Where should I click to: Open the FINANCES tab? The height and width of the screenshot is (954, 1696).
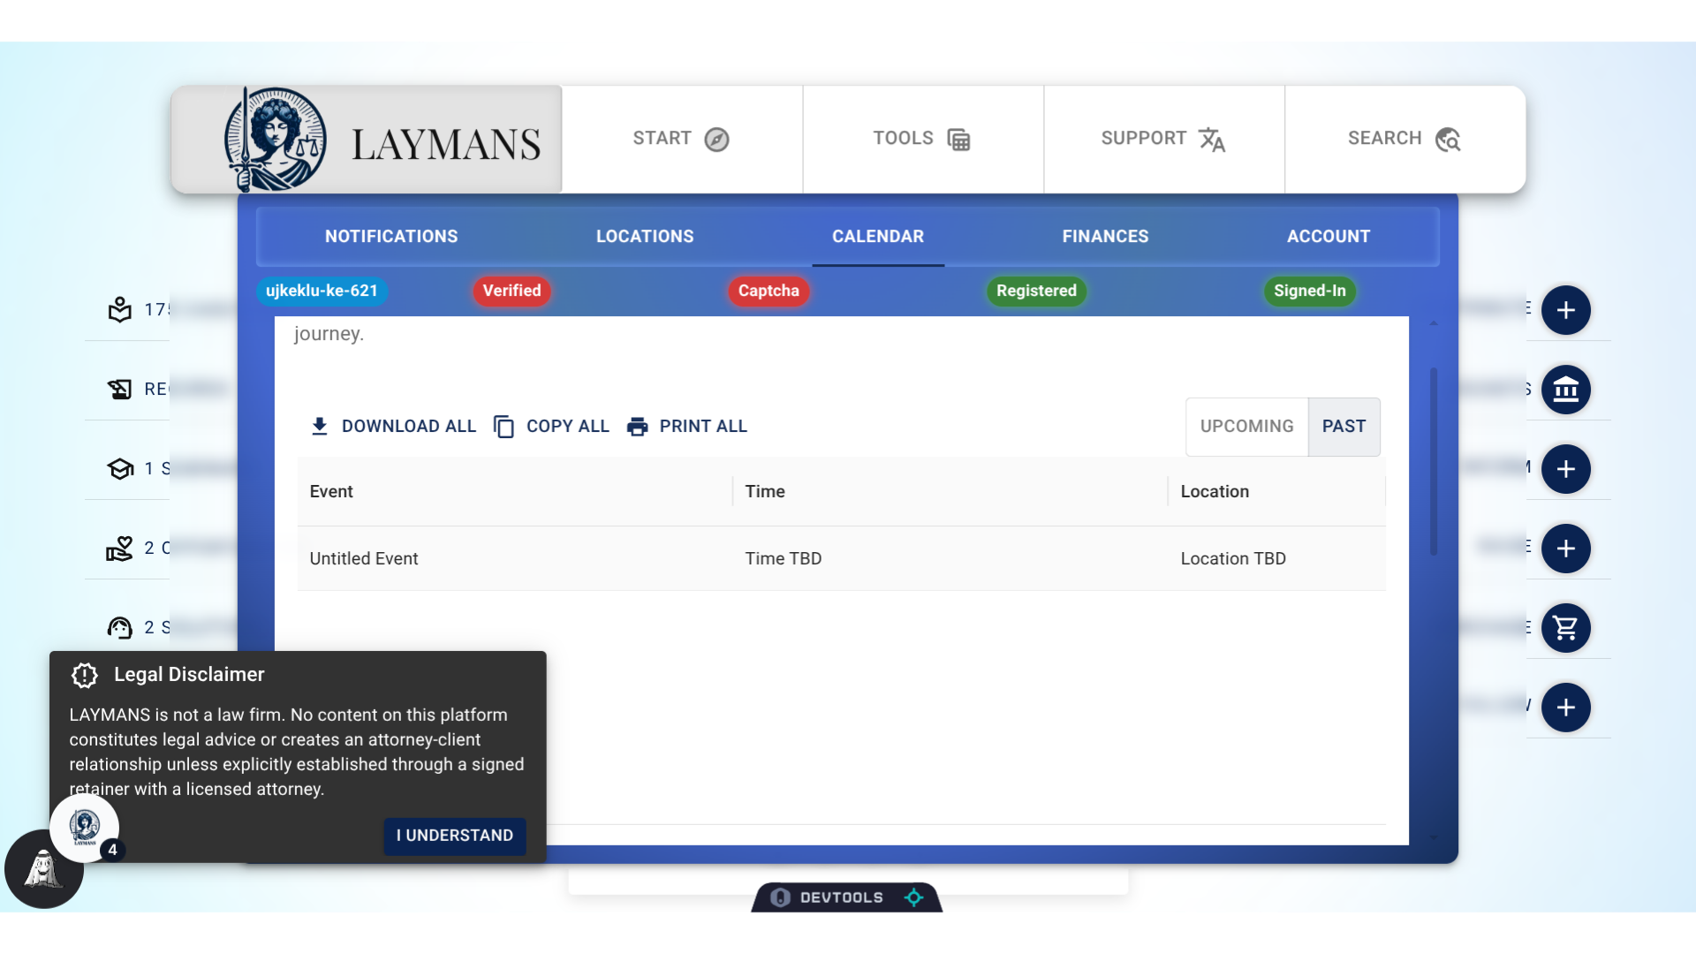click(x=1105, y=236)
